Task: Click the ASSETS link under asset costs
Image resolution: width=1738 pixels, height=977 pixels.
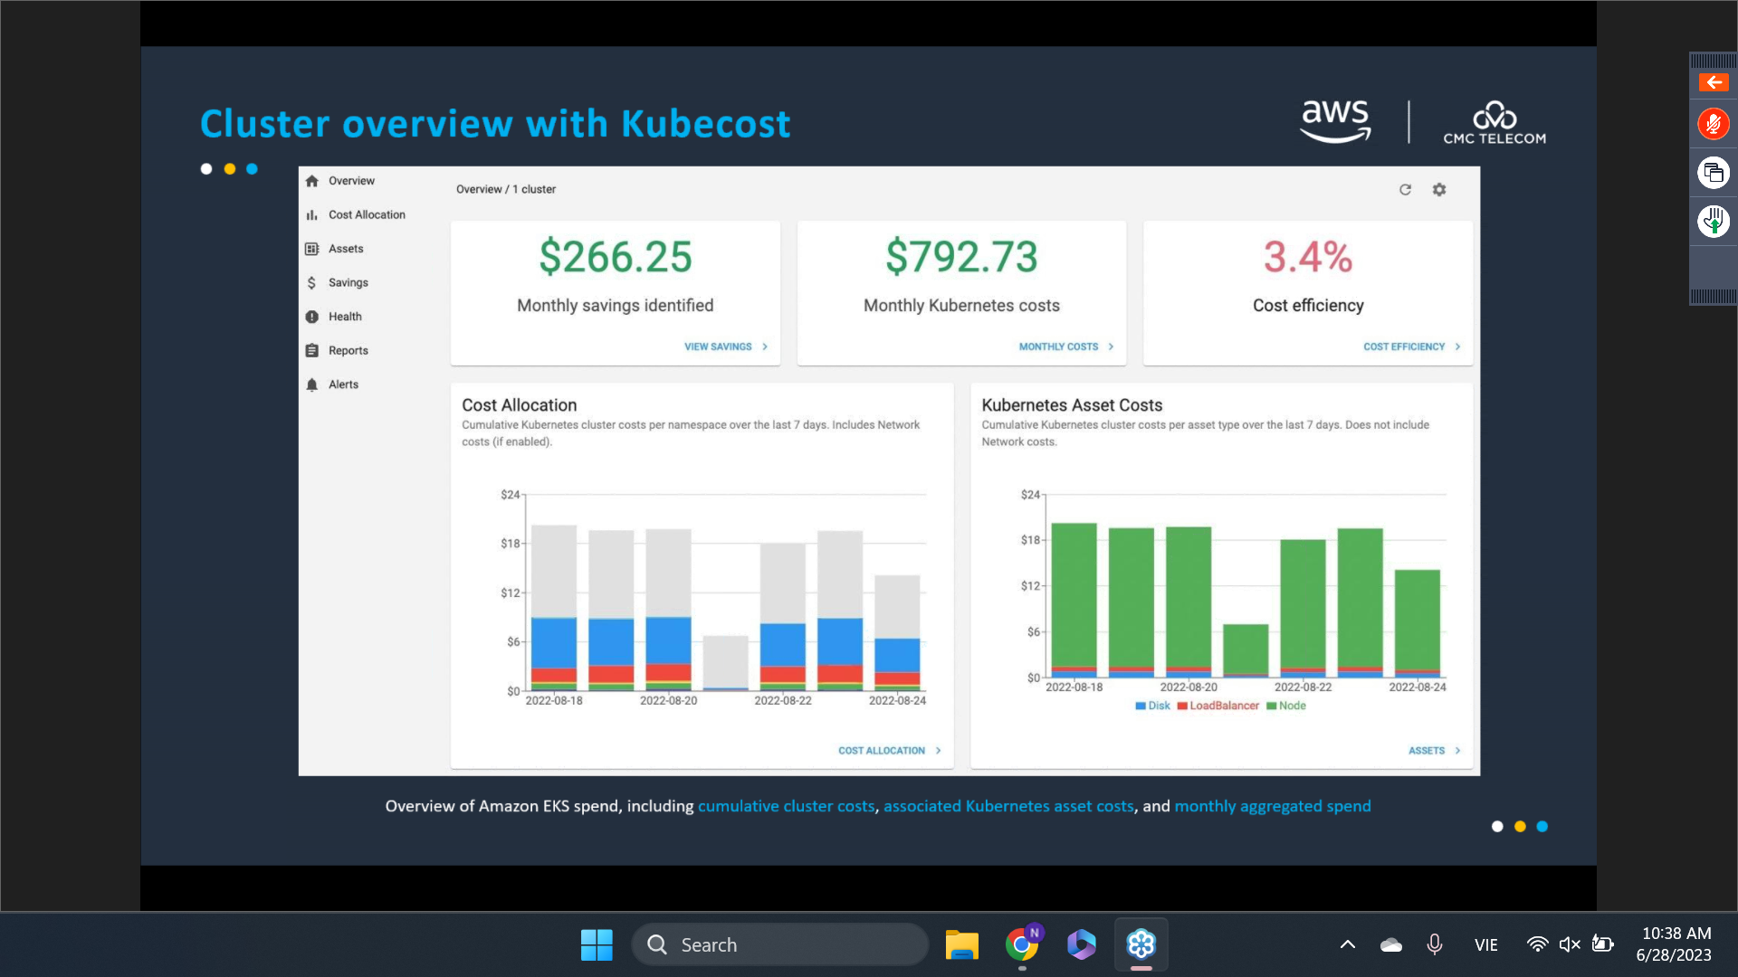Action: pyautogui.click(x=1427, y=751)
